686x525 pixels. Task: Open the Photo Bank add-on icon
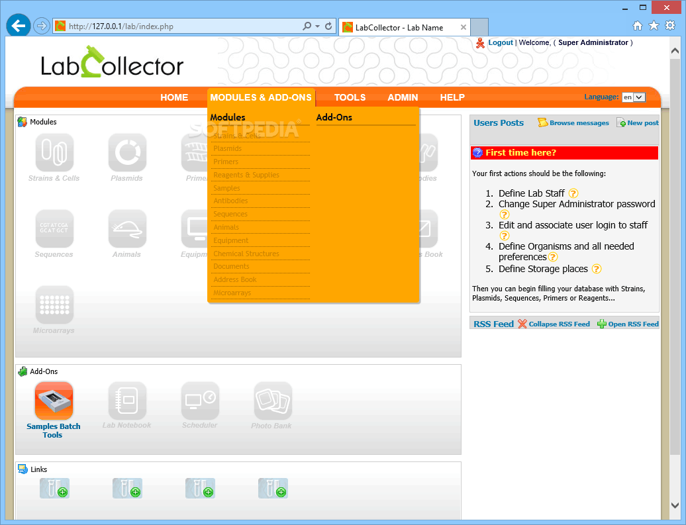click(272, 401)
